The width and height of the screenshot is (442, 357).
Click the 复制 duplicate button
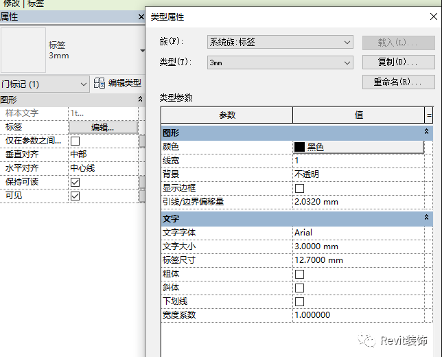click(398, 62)
